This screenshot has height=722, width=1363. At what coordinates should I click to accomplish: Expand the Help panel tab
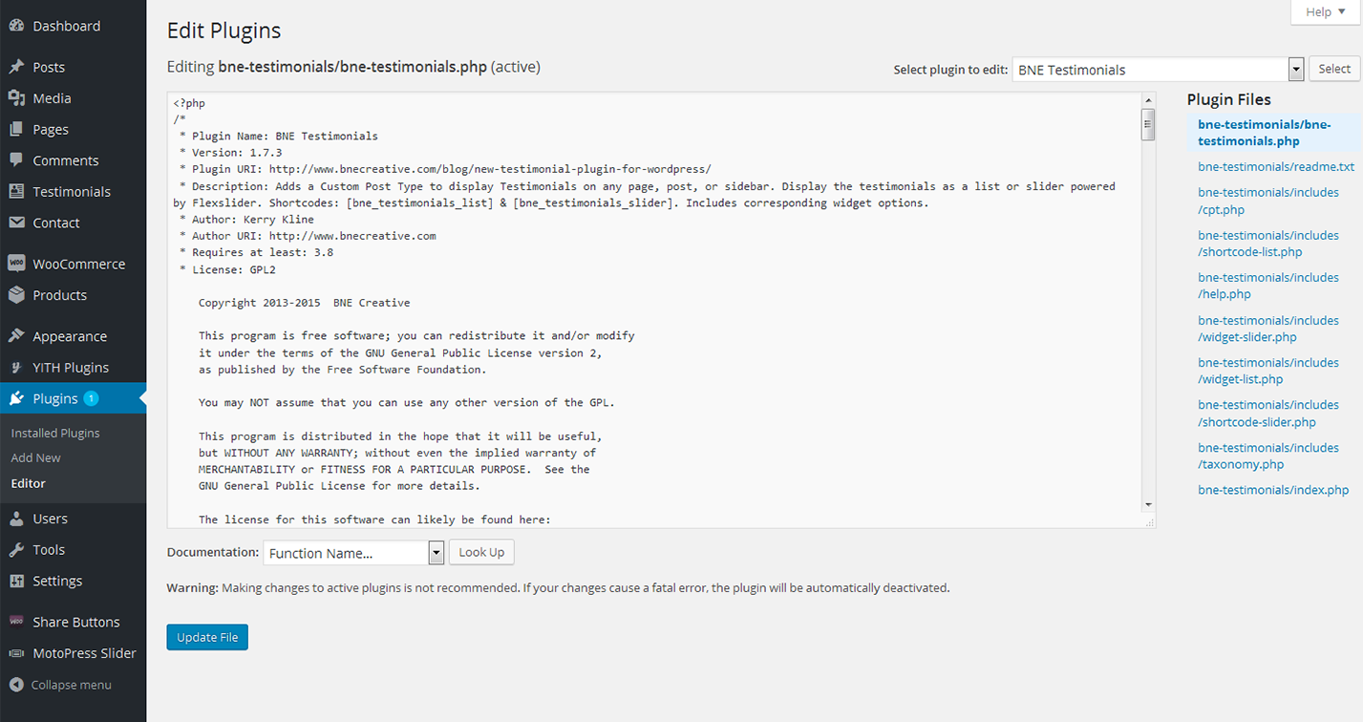coord(1325,12)
